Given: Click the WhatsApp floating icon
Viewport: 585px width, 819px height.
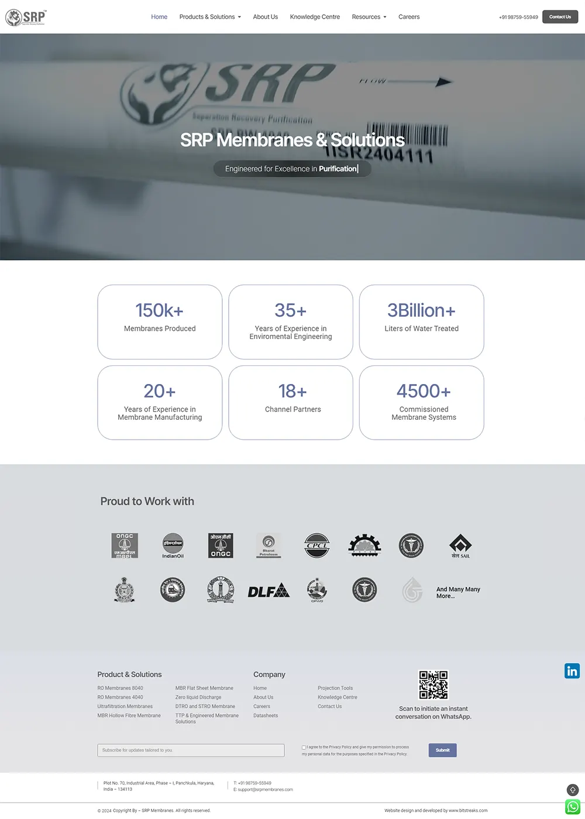Looking at the screenshot, I should (572, 806).
